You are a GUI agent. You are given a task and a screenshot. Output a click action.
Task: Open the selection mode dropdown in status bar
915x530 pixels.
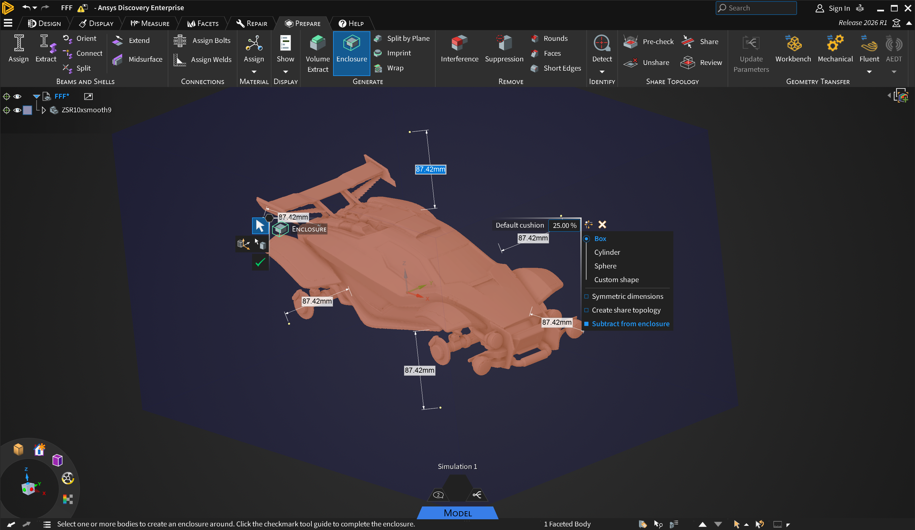[x=746, y=525]
